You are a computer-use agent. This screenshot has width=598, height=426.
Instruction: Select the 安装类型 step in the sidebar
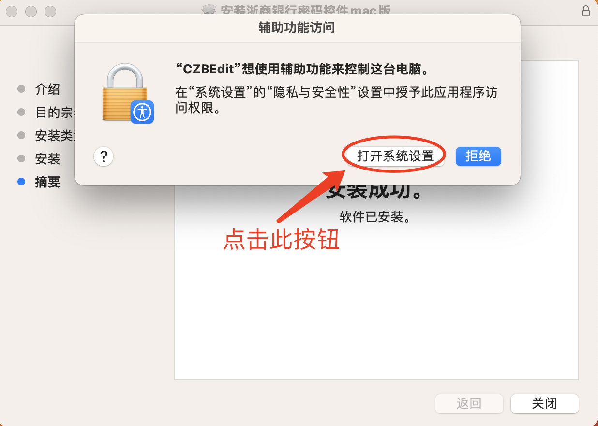click(54, 135)
